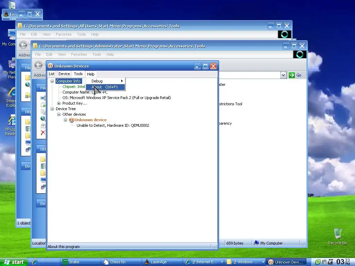355x266 pixels.
Task: Select the XP Light Readme desktop shortcut
Action: coord(10,126)
